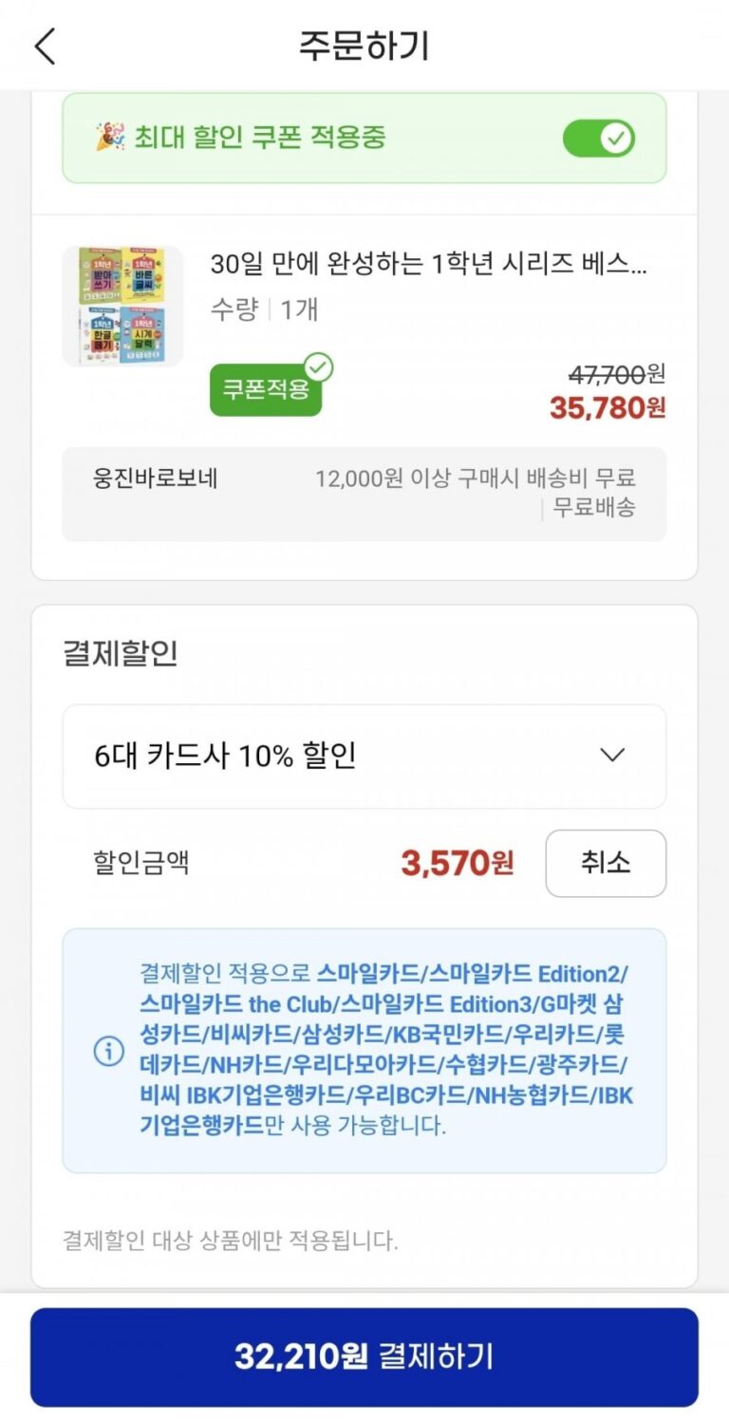This screenshot has width=729, height=1422.
Task: Tap the 32,210원 결제하기 payment button
Action: coord(364,1357)
